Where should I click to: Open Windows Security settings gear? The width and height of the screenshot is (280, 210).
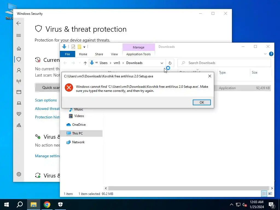[x=19, y=174]
